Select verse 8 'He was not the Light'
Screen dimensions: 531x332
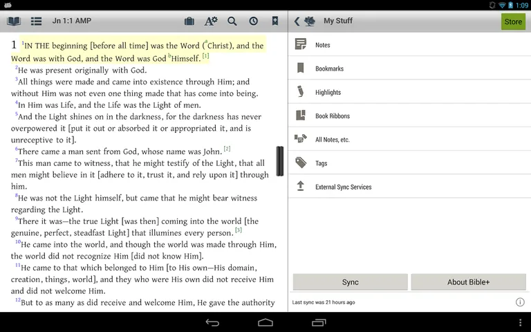point(134,203)
